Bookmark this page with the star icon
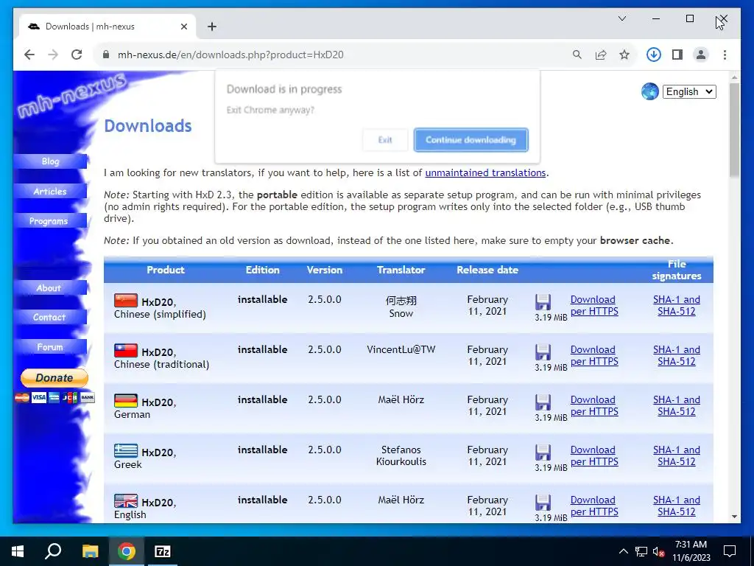 click(624, 55)
